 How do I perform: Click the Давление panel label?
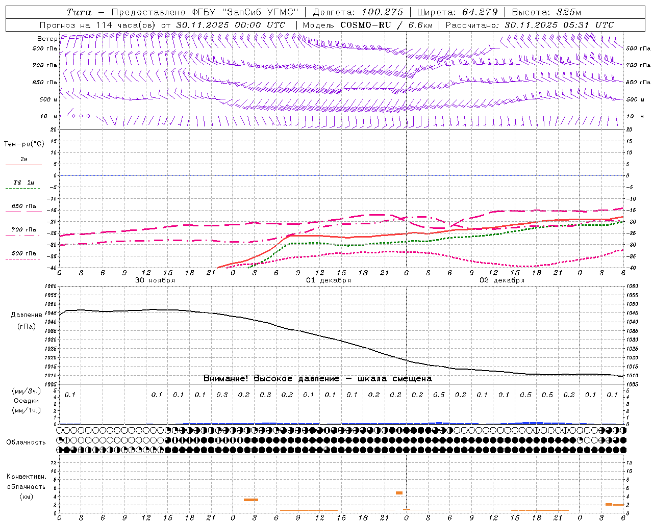[x=27, y=315]
